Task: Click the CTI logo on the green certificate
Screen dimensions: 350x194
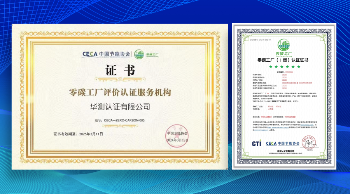Action: click(x=257, y=144)
